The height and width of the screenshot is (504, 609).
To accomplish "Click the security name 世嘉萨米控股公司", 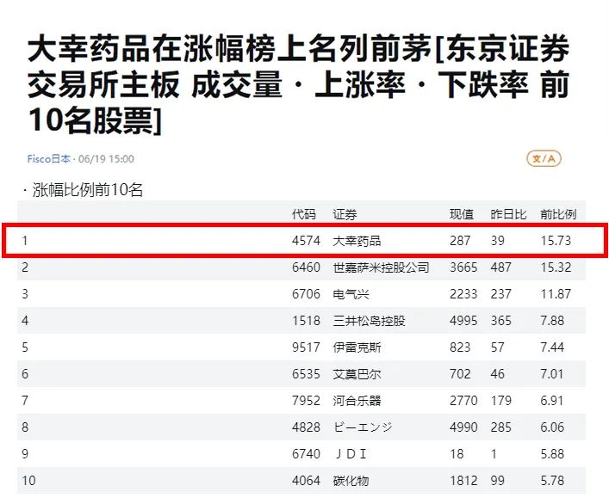I will click(x=381, y=267).
